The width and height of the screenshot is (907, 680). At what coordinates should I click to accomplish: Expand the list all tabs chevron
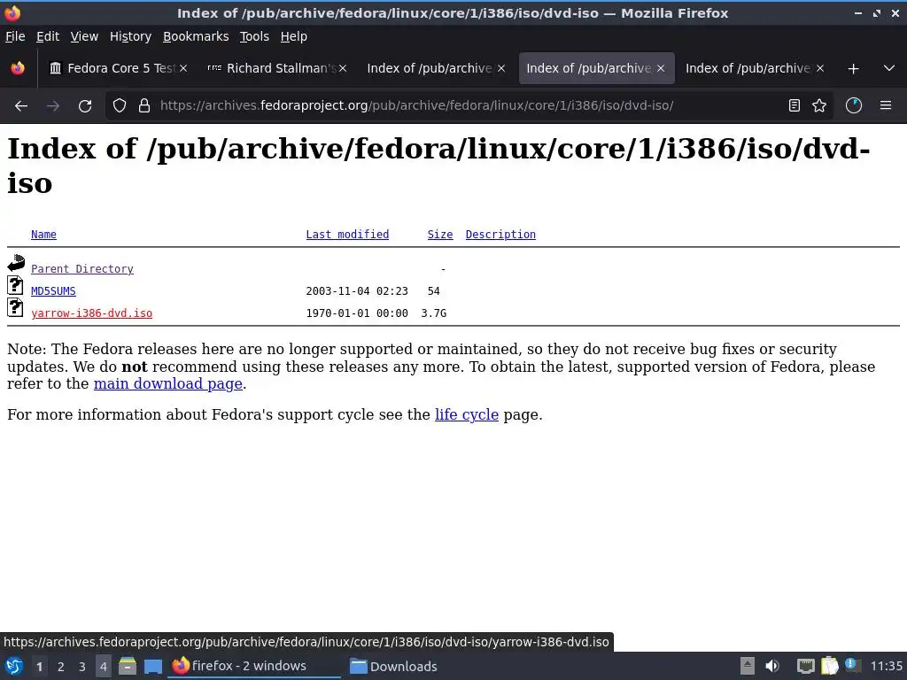(889, 68)
